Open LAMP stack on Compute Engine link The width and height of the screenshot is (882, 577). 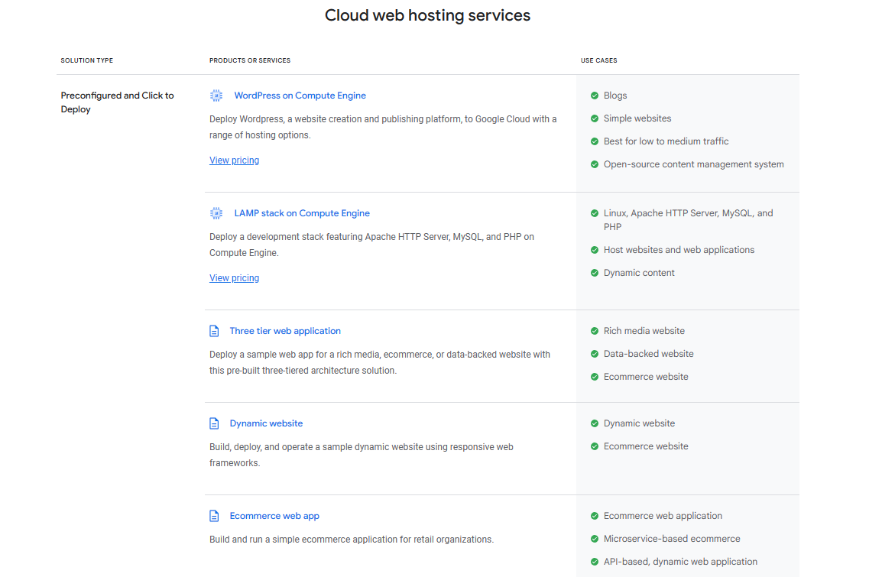click(x=301, y=213)
